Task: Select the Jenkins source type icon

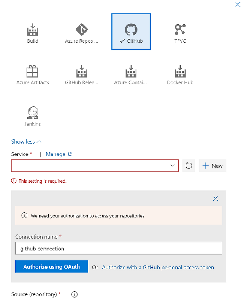Action: coord(33,117)
